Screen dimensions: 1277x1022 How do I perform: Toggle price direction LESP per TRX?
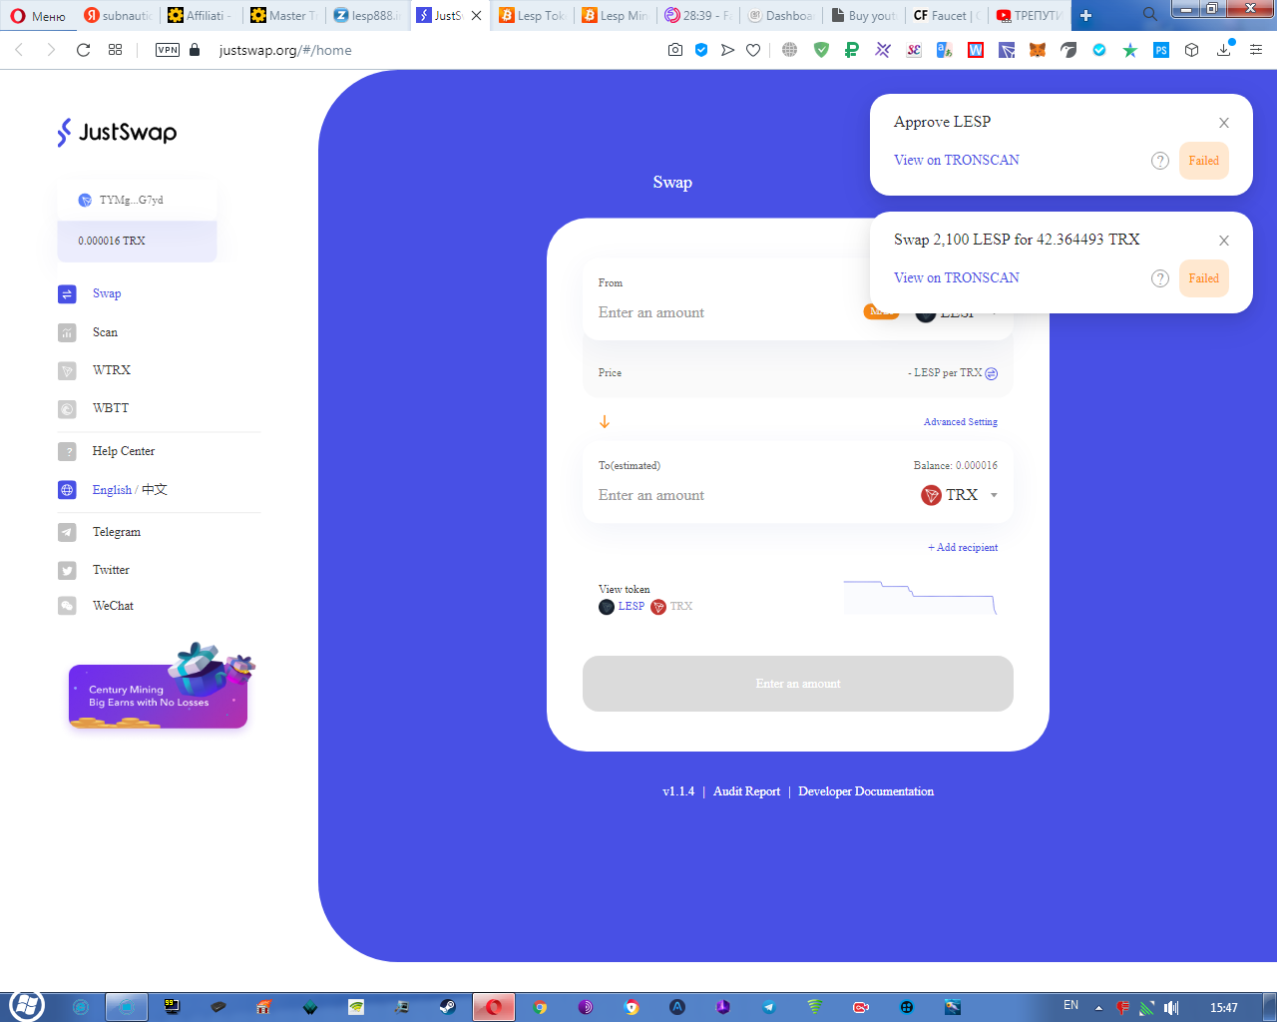click(991, 373)
